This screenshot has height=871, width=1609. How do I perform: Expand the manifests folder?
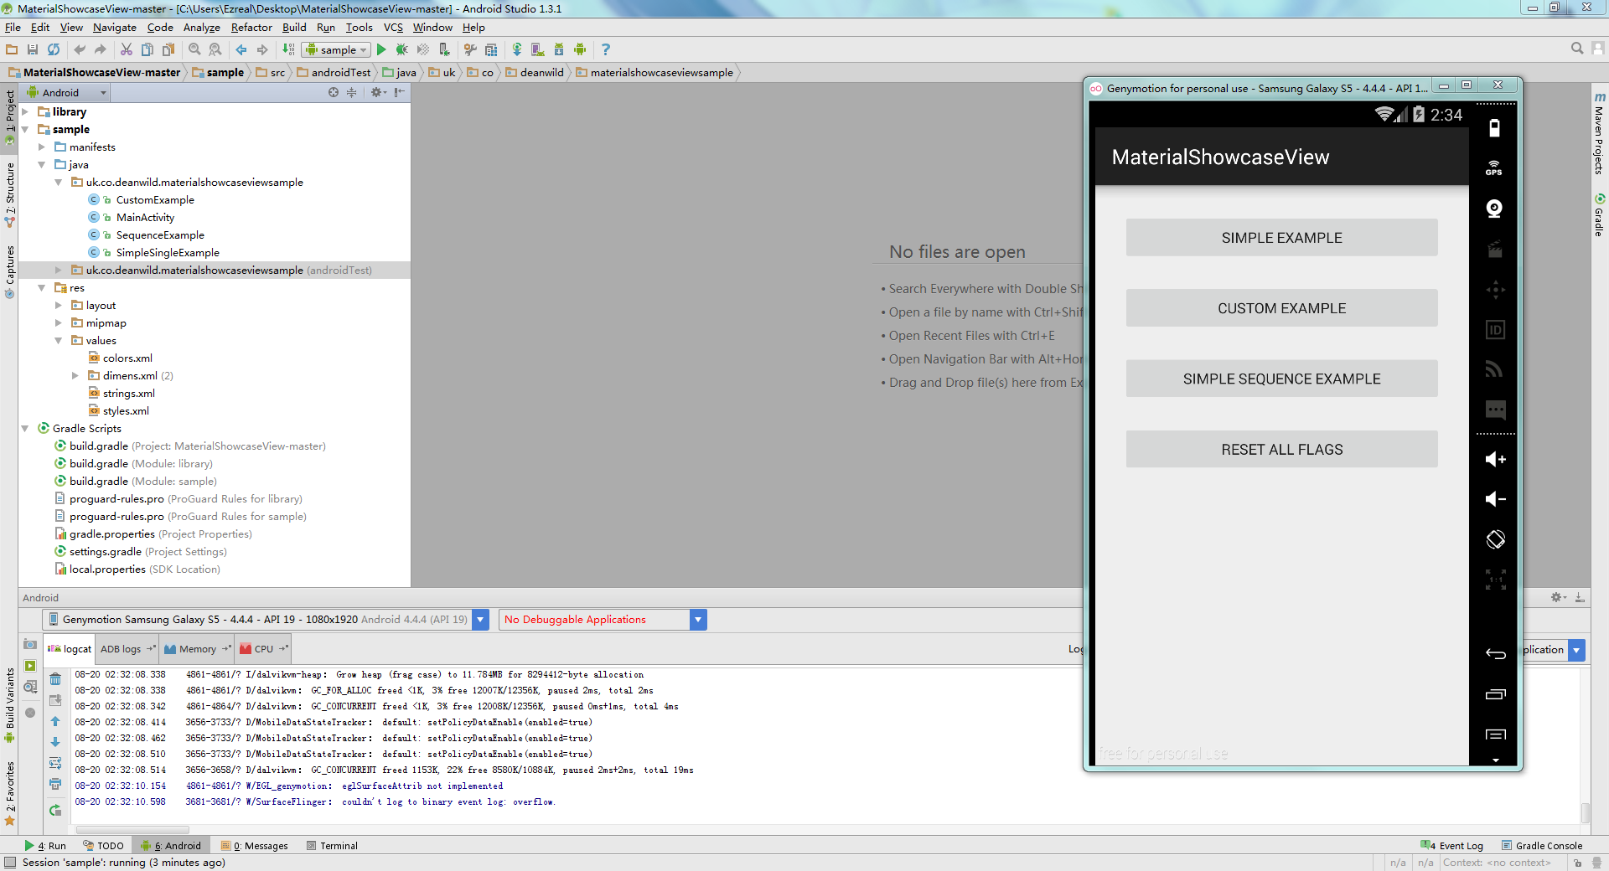(42, 147)
